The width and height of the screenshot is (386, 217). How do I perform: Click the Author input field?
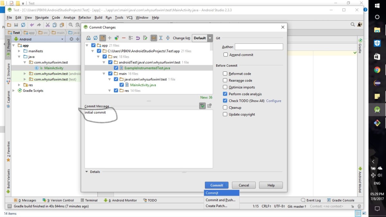[259, 47]
